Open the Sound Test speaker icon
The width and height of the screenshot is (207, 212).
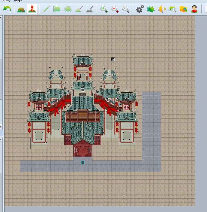(162, 9)
